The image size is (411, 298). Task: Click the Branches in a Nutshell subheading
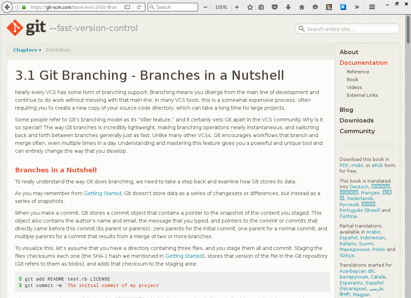click(56, 170)
